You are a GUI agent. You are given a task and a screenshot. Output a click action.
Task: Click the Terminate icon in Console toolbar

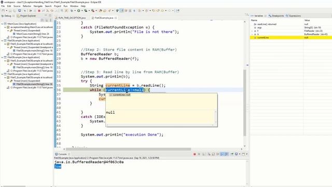195,154
